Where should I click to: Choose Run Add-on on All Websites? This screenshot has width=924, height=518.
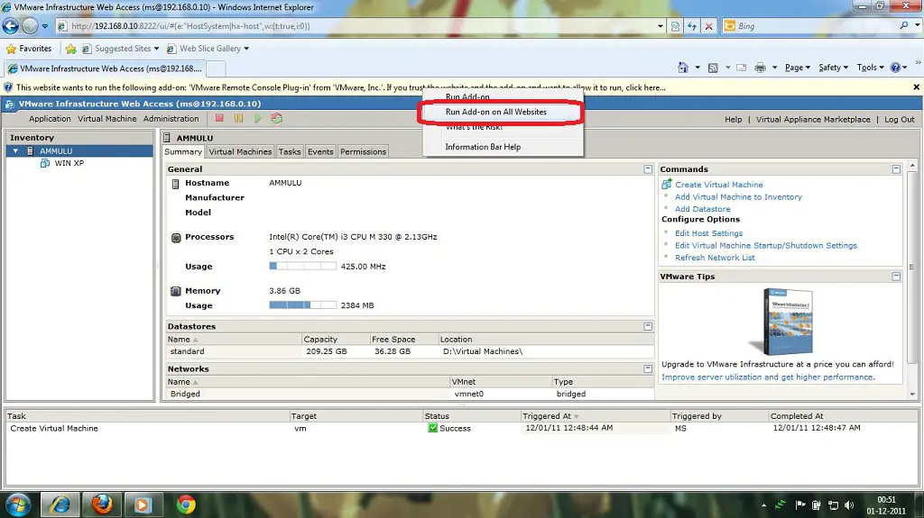pos(496,112)
